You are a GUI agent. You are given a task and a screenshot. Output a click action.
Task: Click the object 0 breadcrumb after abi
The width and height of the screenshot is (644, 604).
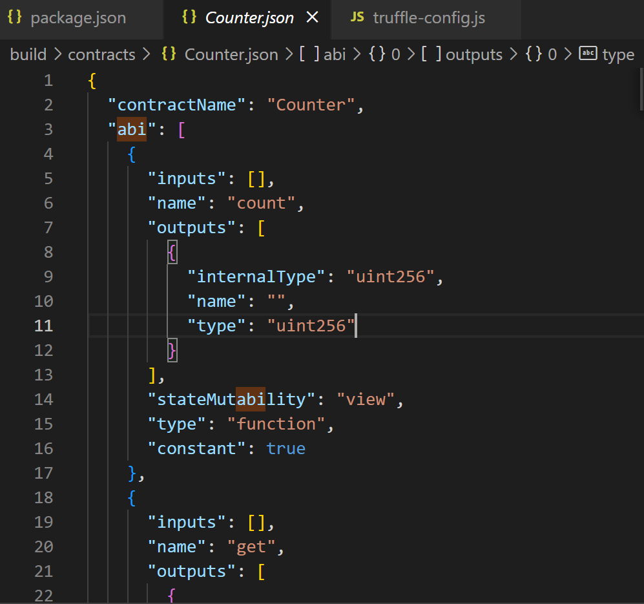click(384, 54)
